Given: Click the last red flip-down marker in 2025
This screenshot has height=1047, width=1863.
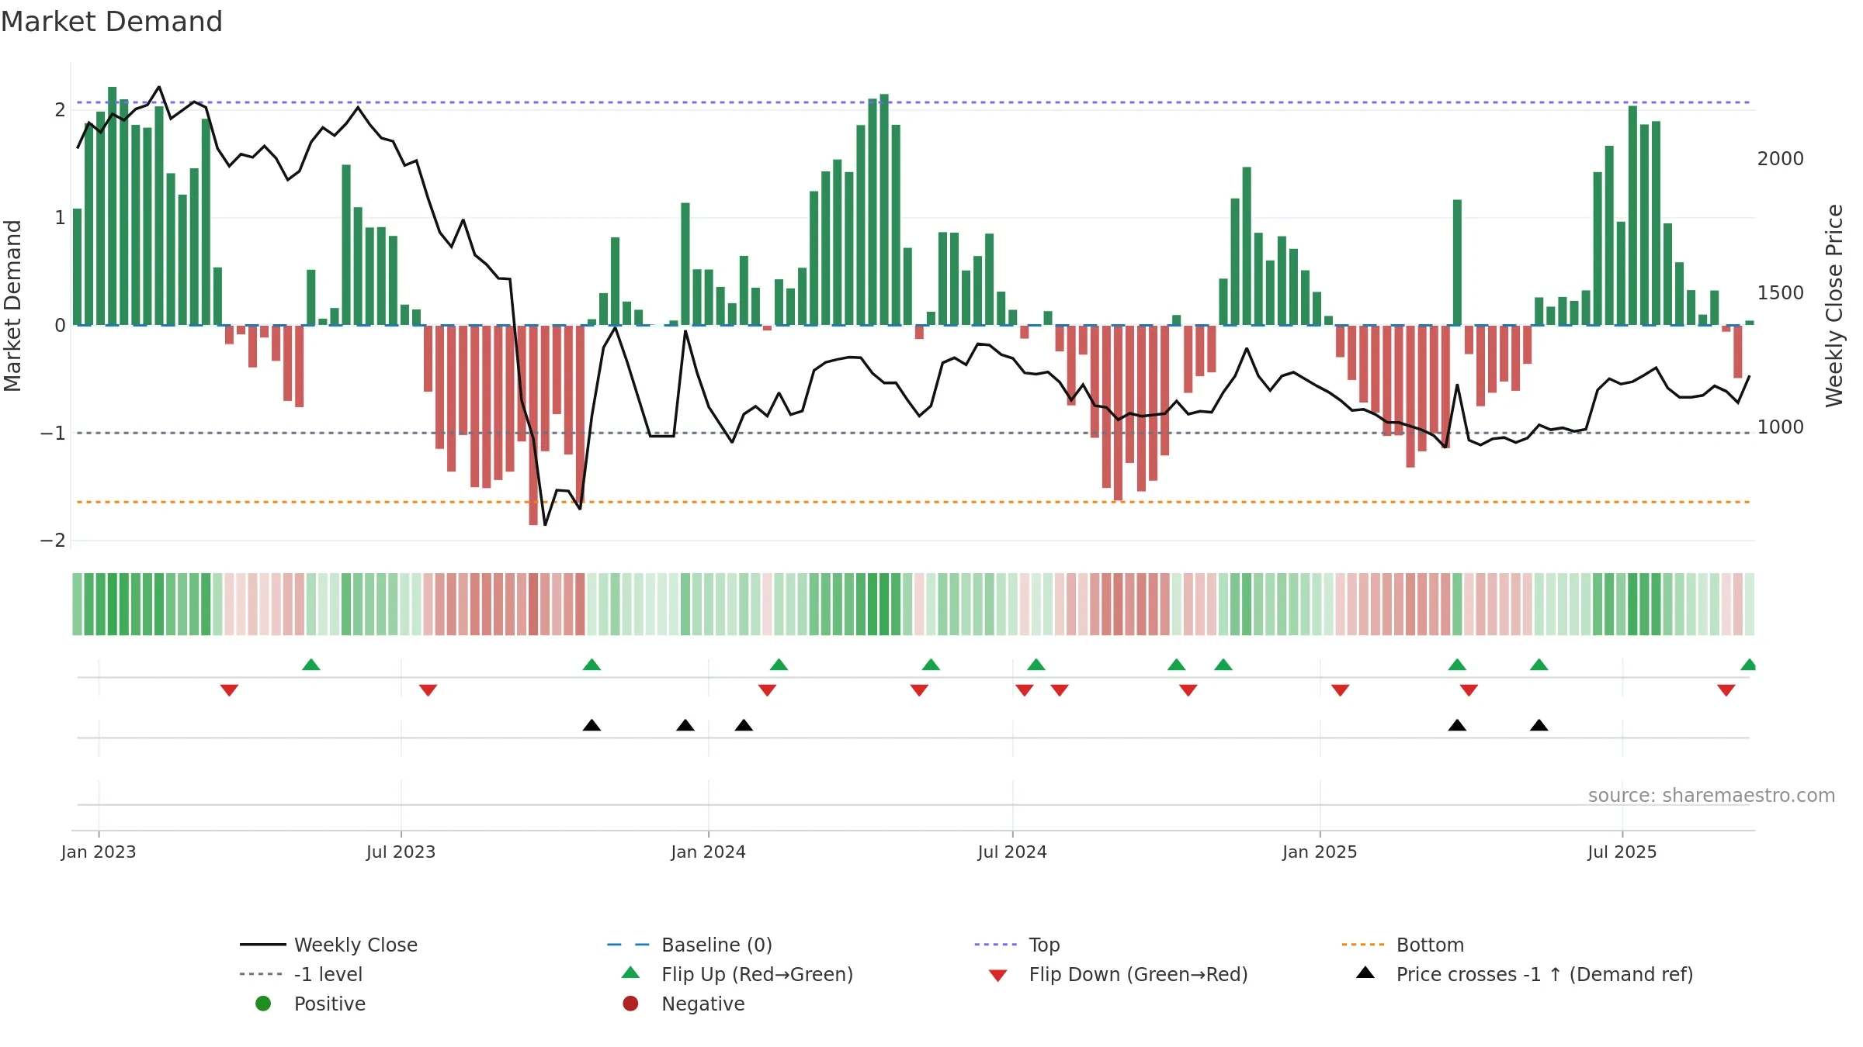Looking at the screenshot, I should 1726,690.
